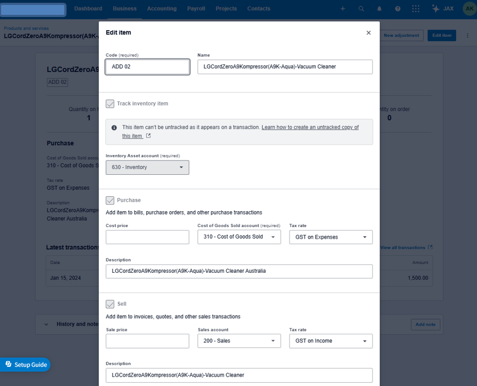Screen dimensions: 477x386
Task: Open the GST on Expenses tax rate dropdown
Action: click(x=331, y=237)
